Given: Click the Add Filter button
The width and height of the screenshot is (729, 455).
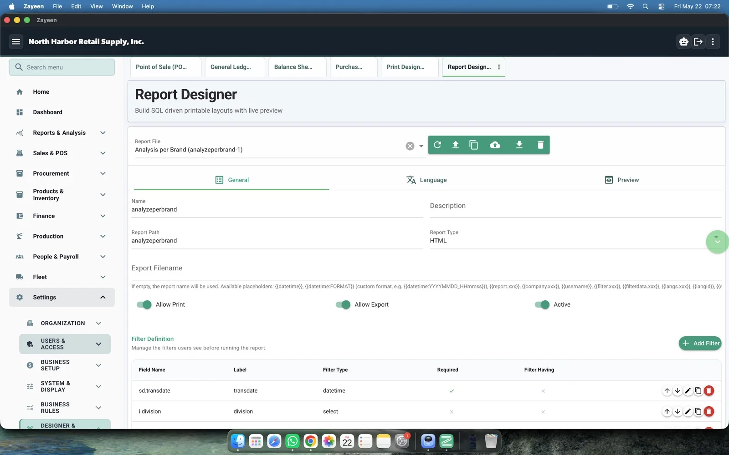Looking at the screenshot, I should (700, 344).
